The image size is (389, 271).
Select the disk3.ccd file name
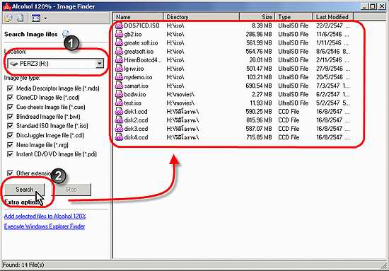(136, 129)
